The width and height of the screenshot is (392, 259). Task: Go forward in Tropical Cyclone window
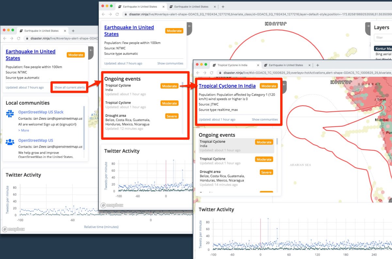[x=204, y=73]
